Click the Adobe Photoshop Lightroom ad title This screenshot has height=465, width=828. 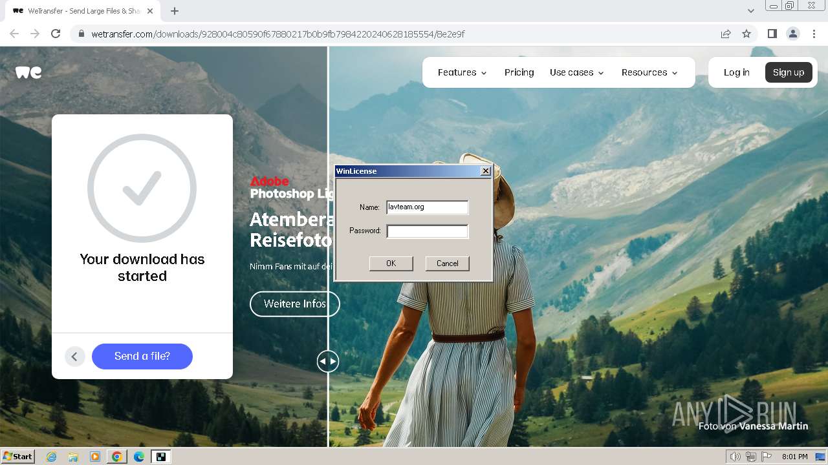click(292, 187)
